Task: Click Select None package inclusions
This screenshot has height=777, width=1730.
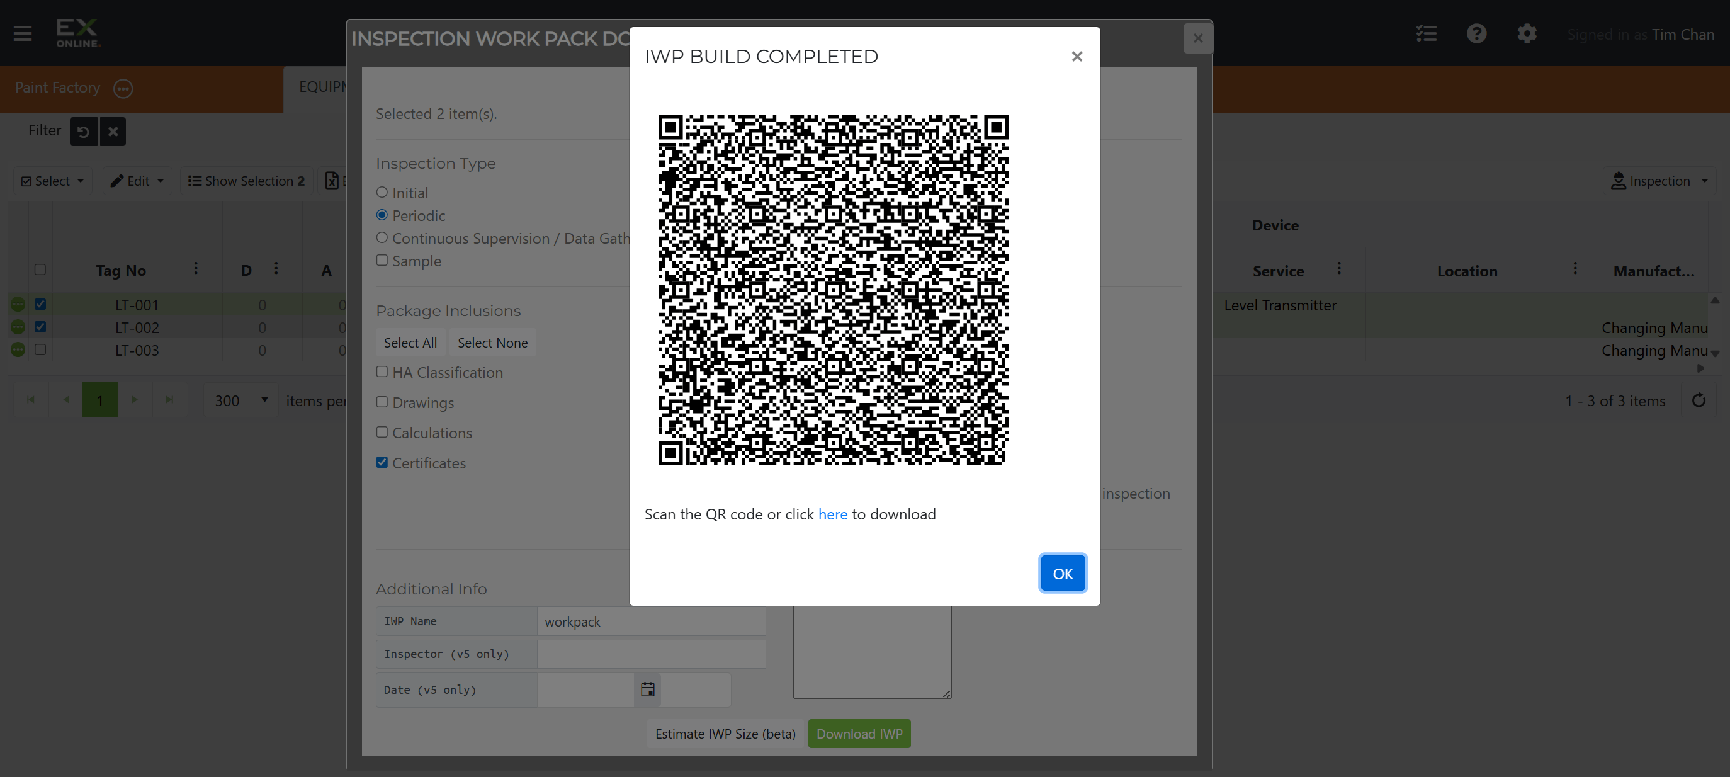Action: (x=492, y=343)
